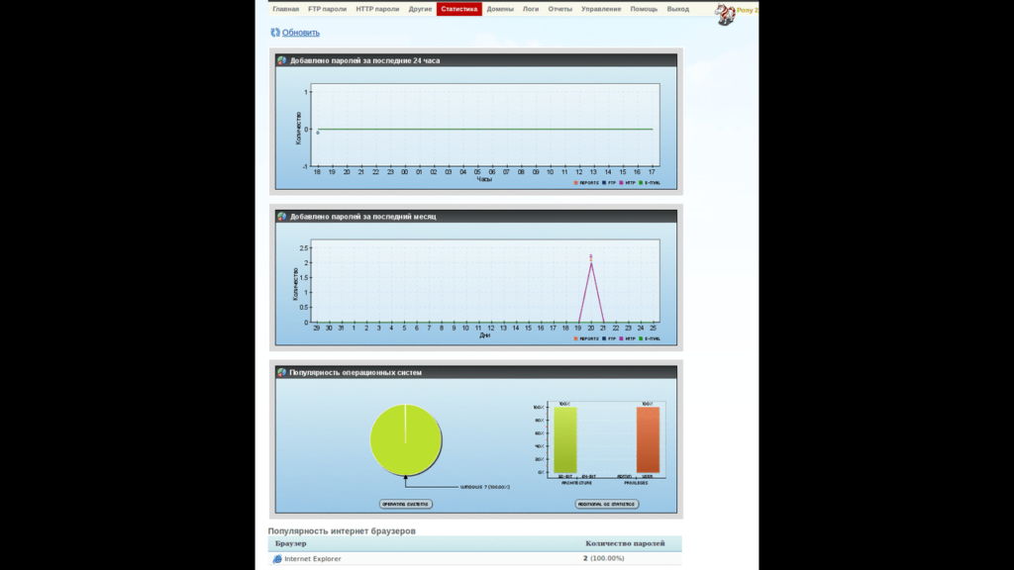Click the green 32-bit architecture bar
This screenshot has width=1014, height=570.
(564, 440)
